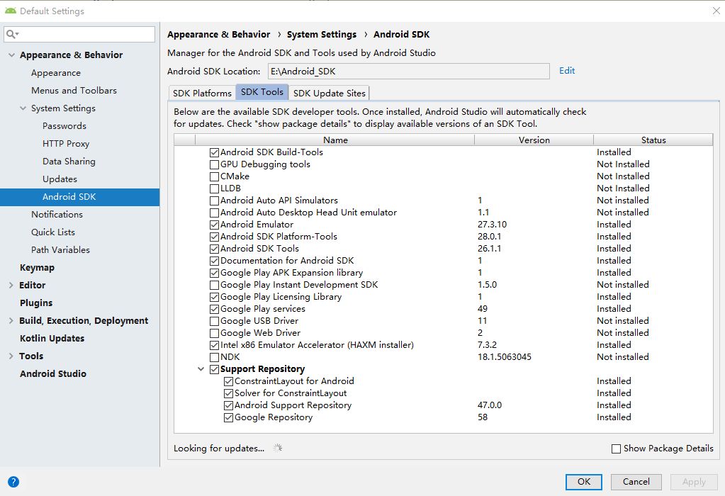Open Data Sharing settings
This screenshot has height=496, width=725.
[69, 162]
